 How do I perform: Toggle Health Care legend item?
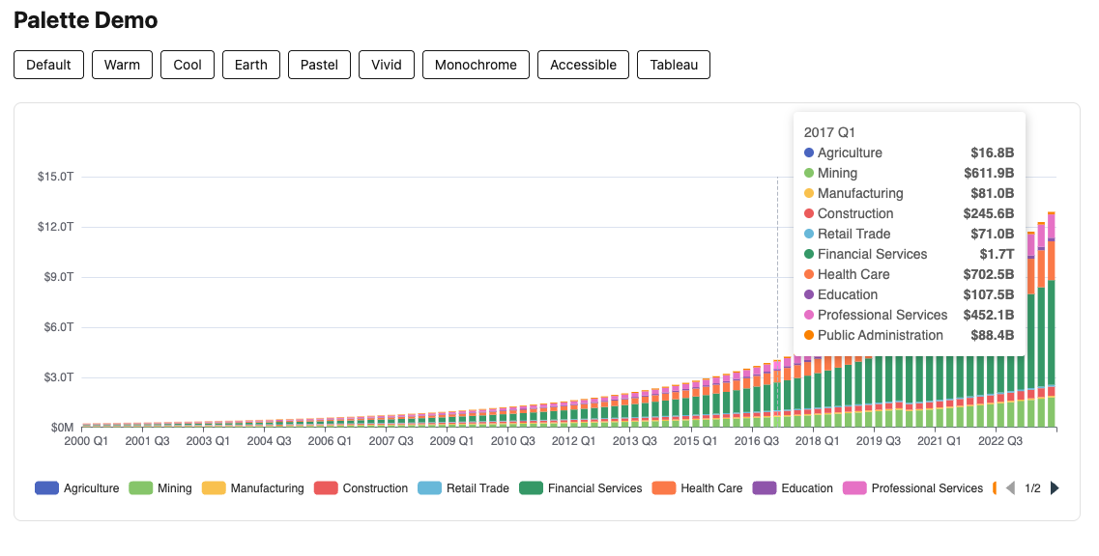coord(698,488)
